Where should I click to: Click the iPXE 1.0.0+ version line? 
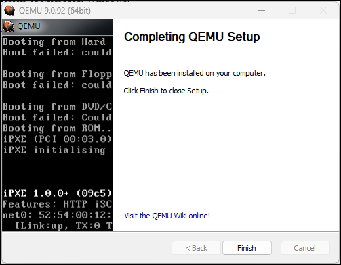[x=58, y=193]
